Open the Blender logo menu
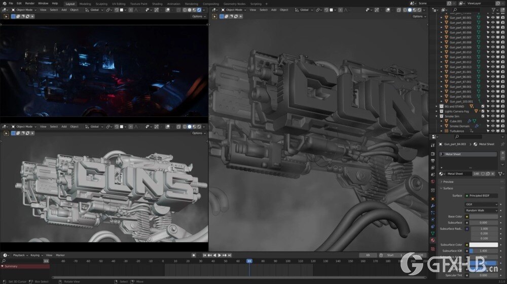Image resolution: width=507 pixels, height=284 pixels. pyautogui.click(x=4, y=4)
